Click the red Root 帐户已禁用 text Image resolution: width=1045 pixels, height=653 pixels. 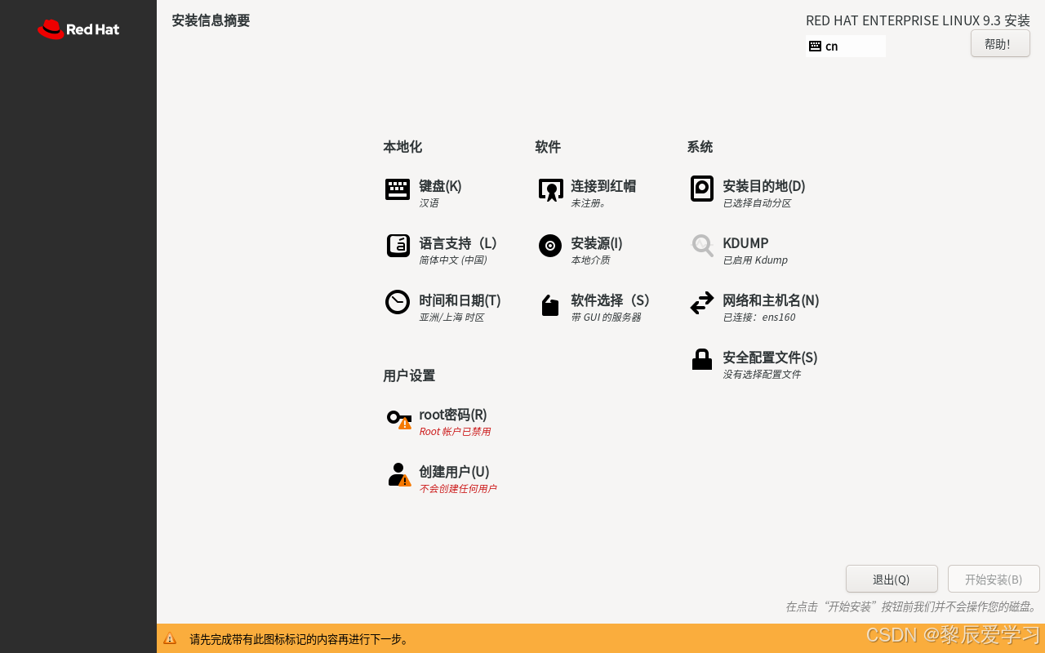pos(455,432)
